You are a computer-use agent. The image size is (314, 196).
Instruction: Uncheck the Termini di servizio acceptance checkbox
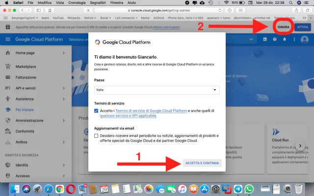97,111
